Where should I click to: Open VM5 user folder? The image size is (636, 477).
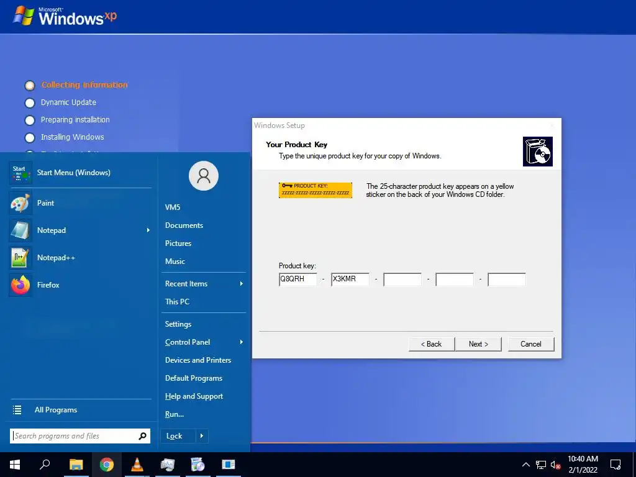pyautogui.click(x=173, y=207)
